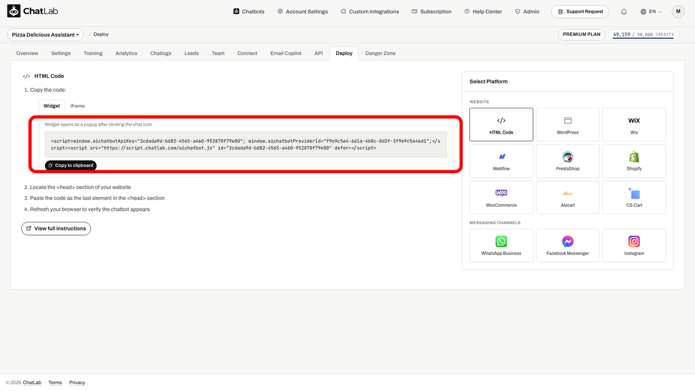The width and height of the screenshot is (695, 391).
Task: Select the Deploy tab
Action: click(344, 53)
